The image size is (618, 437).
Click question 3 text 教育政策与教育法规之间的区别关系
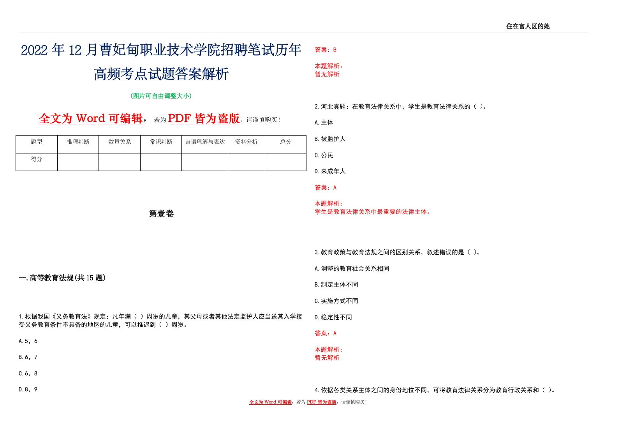click(x=398, y=252)
